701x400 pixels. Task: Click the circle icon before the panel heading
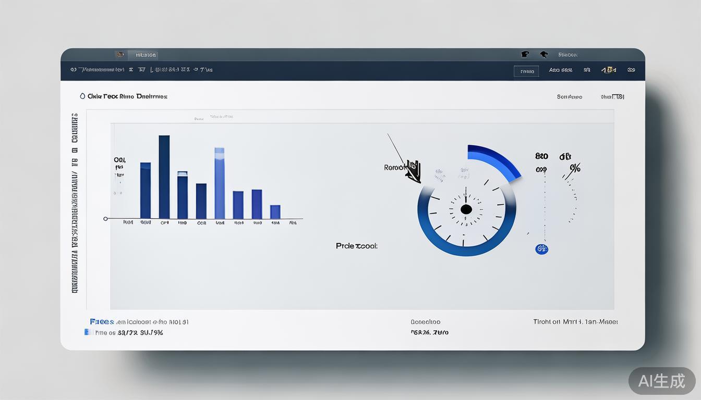[x=82, y=96]
